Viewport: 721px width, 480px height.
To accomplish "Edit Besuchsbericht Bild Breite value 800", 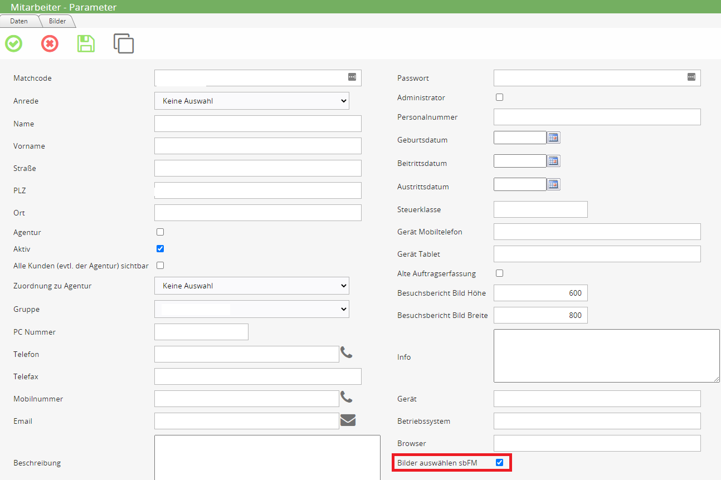I will [540, 315].
